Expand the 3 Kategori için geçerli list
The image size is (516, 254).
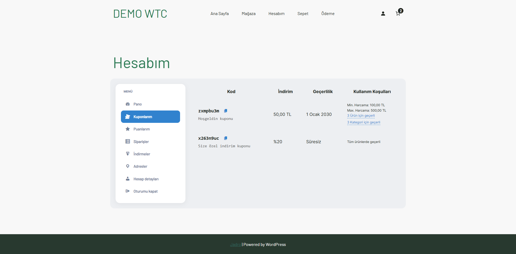click(x=364, y=122)
